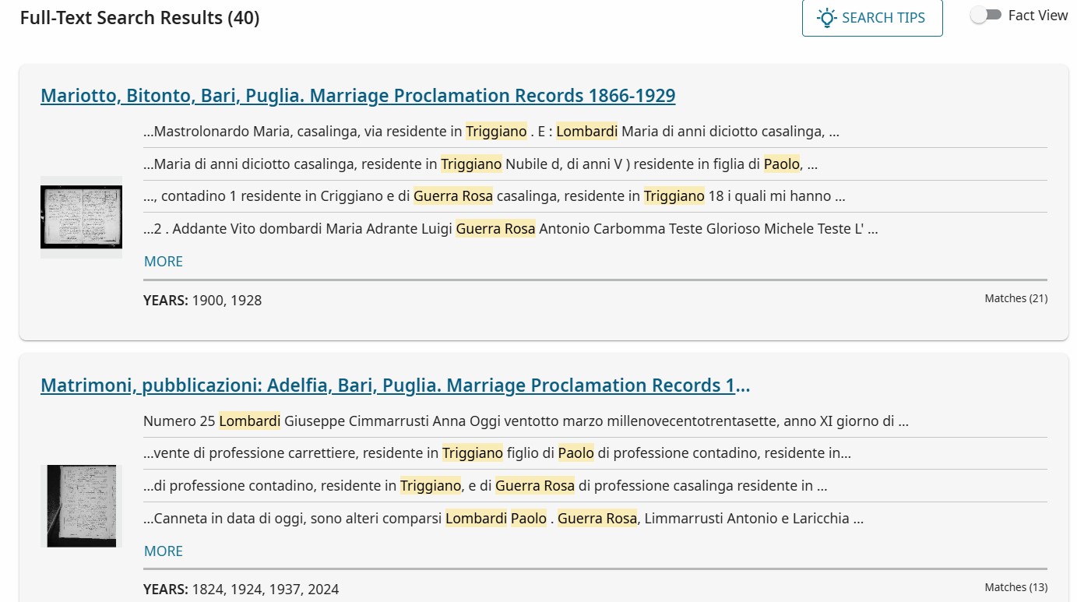Select snippet starting with Addante Vito dombardi

(x=510, y=229)
